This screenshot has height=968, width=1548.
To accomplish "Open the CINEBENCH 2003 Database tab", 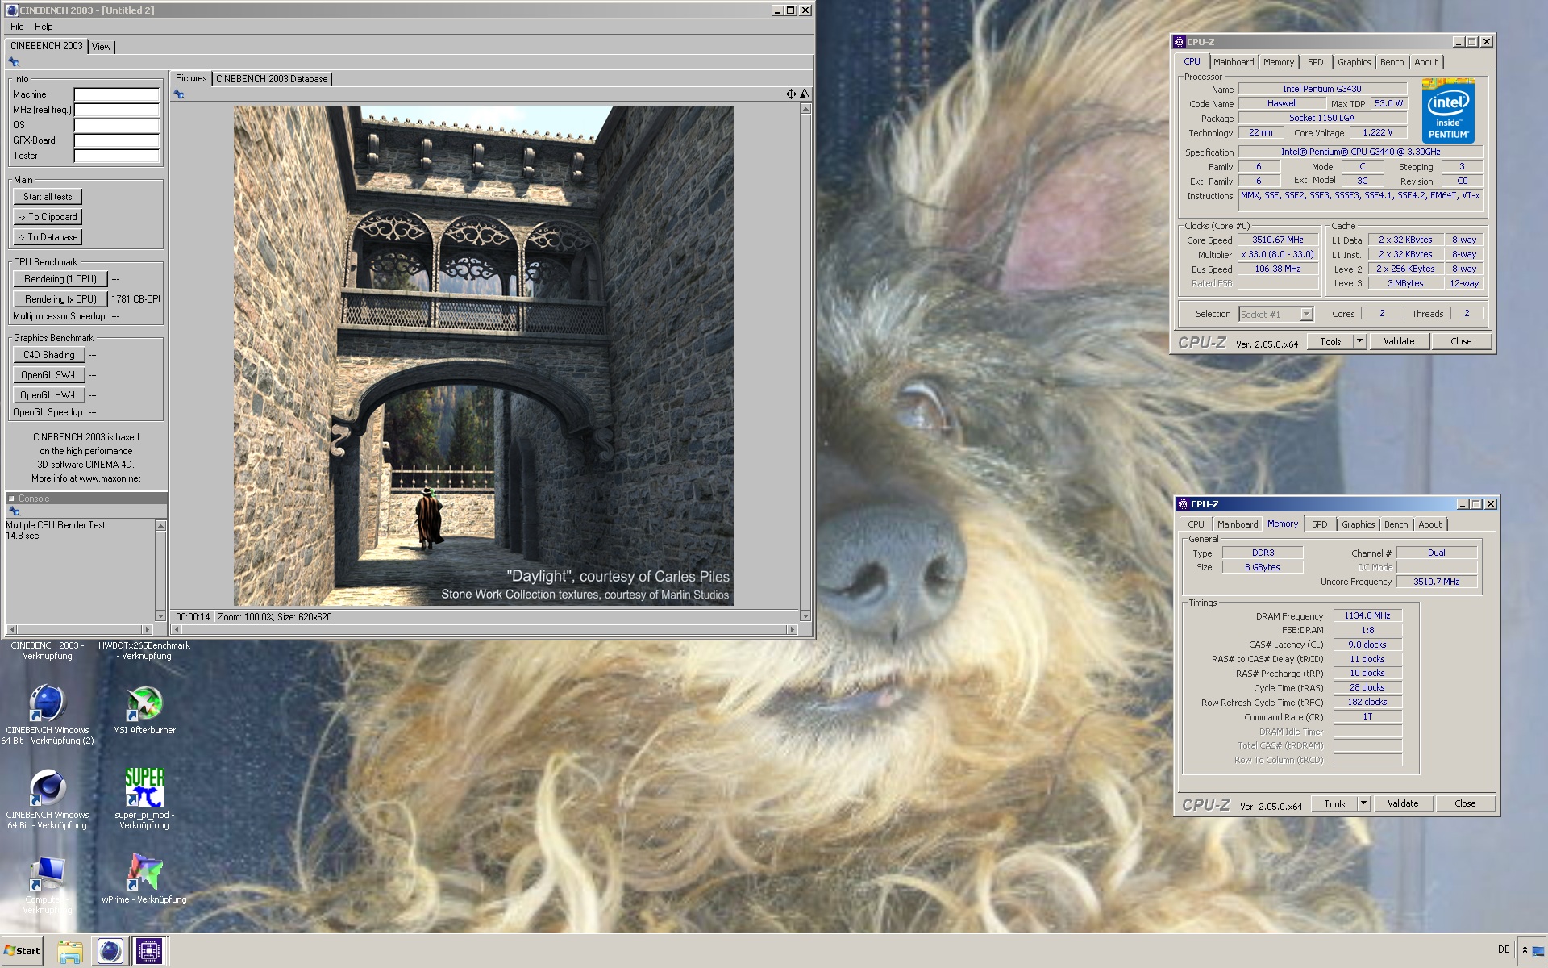I will tap(272, 79).
